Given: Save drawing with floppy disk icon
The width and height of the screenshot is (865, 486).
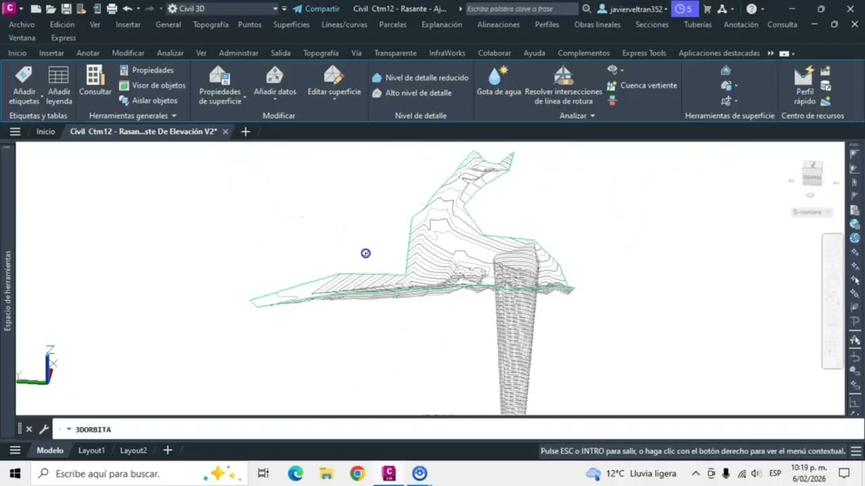Looking at the screenshot, I should [x=66, y=9].
